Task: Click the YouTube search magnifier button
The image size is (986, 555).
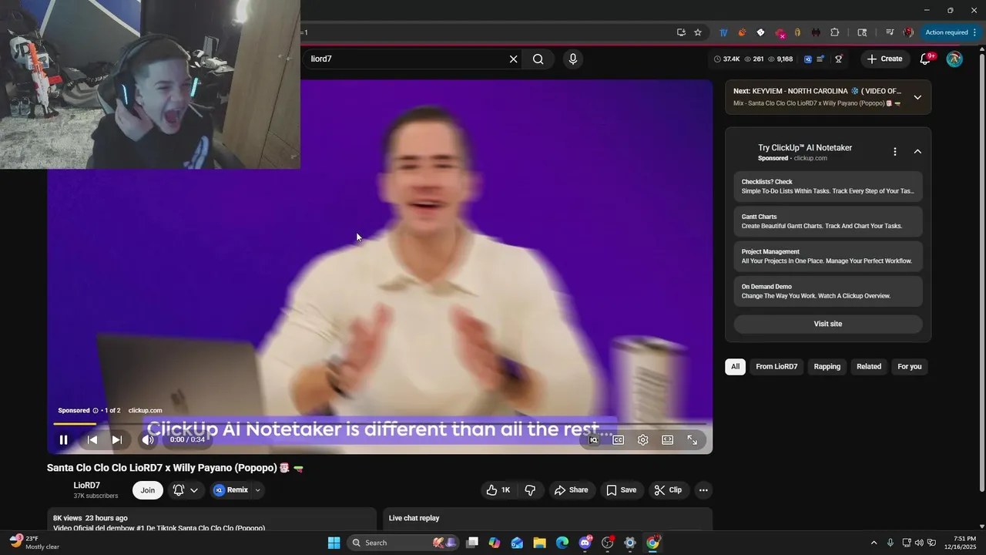Action: click(x=538, y=59)
